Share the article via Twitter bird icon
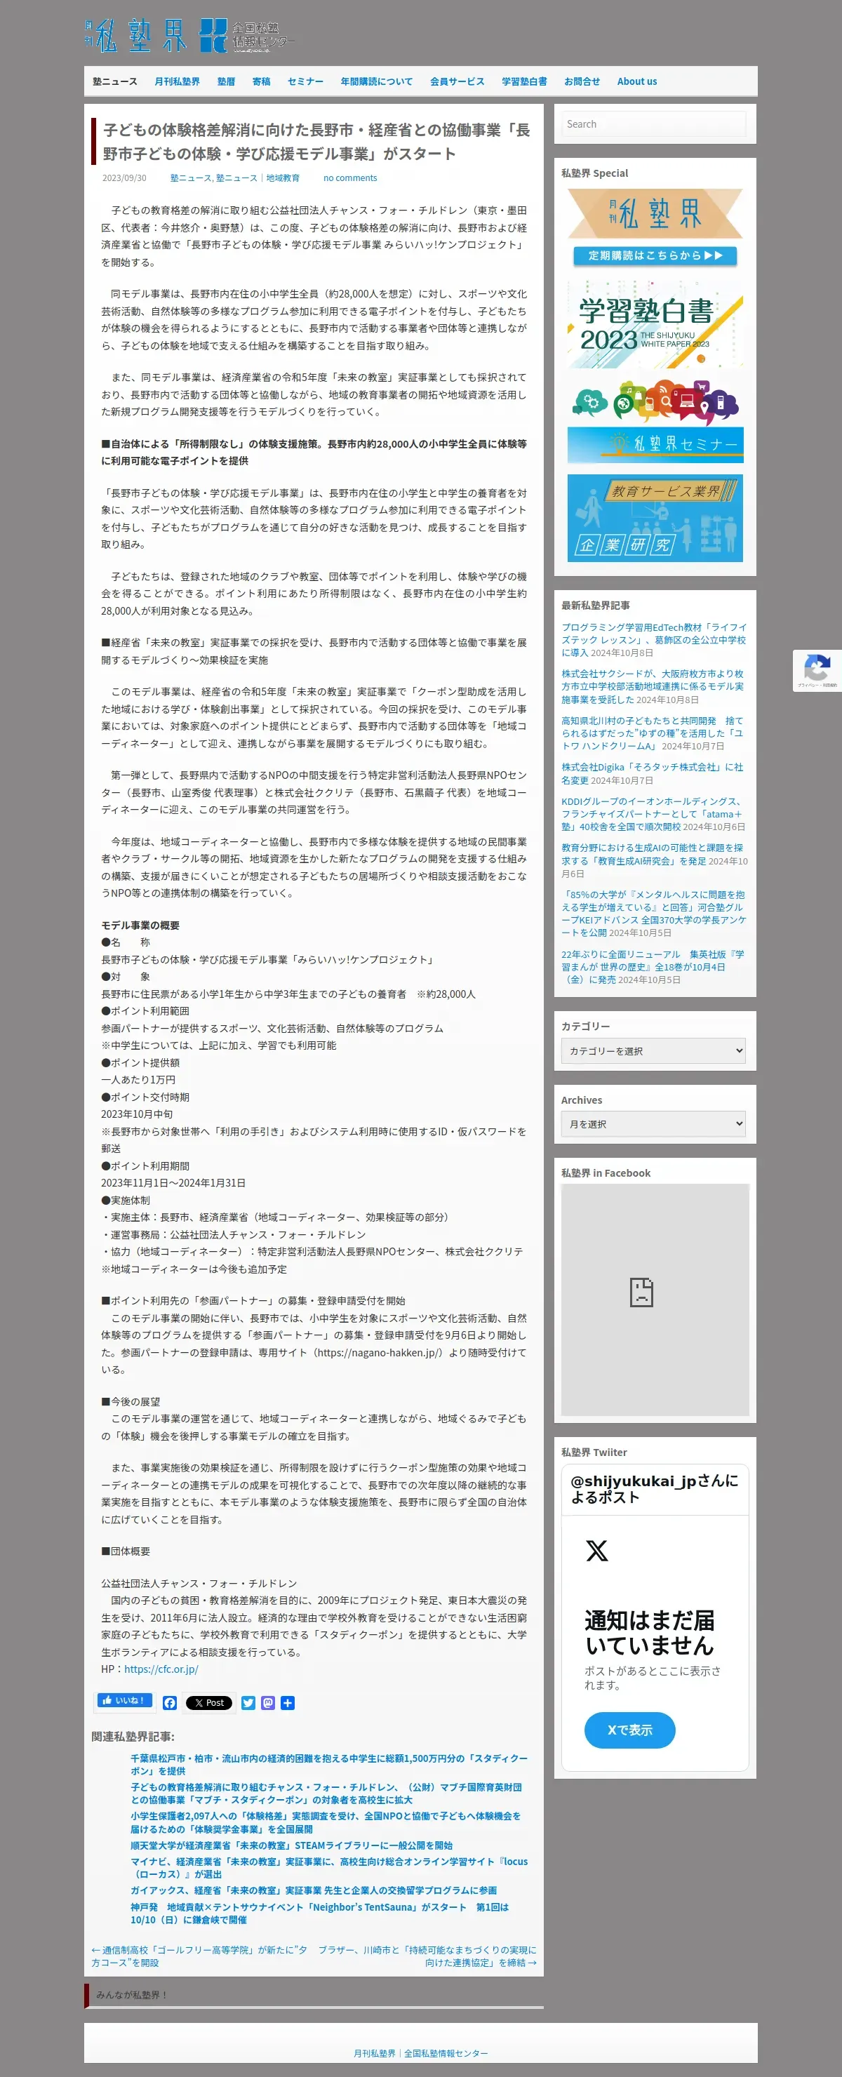This screenshot has width=842, height=2077. 248,1702
